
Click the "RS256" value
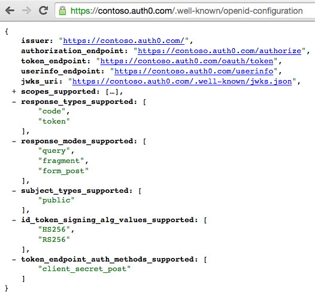coord(54,239)
